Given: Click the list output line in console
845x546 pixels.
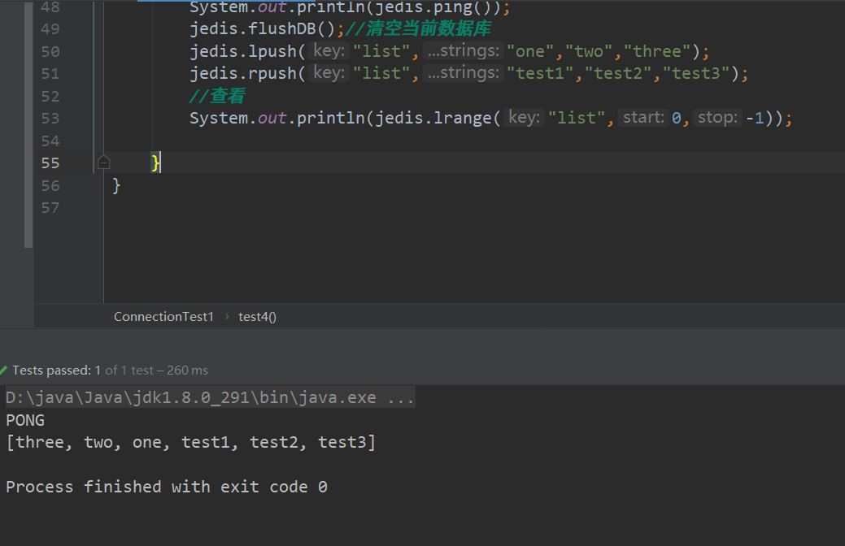Looking at the screenshot, I should pos(190,442).
